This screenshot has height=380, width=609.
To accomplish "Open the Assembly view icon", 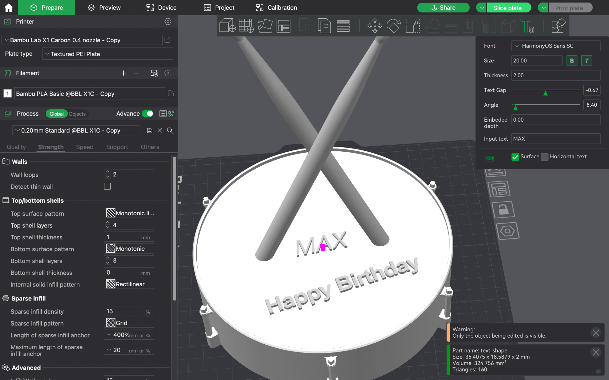I will coord(559,26).
